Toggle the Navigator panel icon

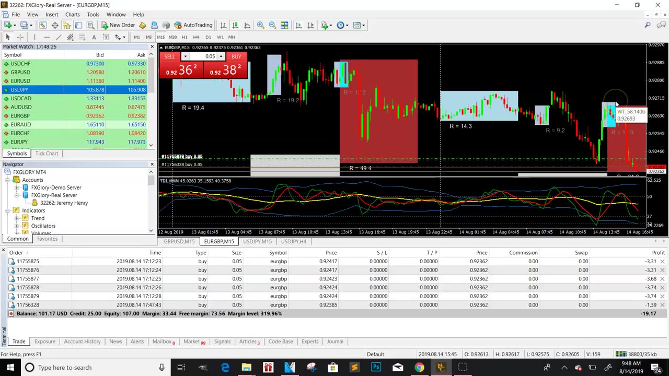pos(67,25)
